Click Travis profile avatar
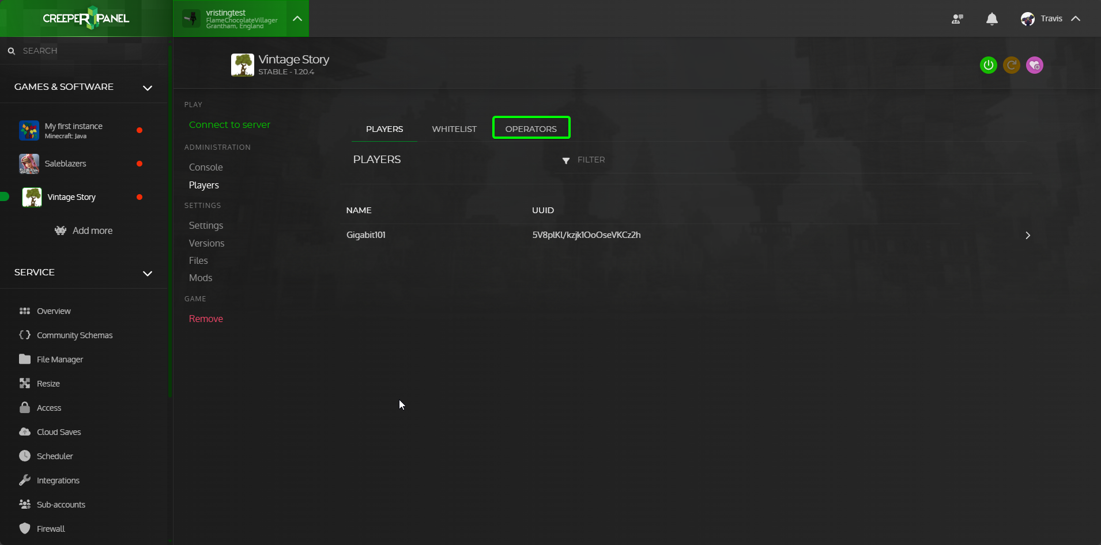 [1027, 19]
